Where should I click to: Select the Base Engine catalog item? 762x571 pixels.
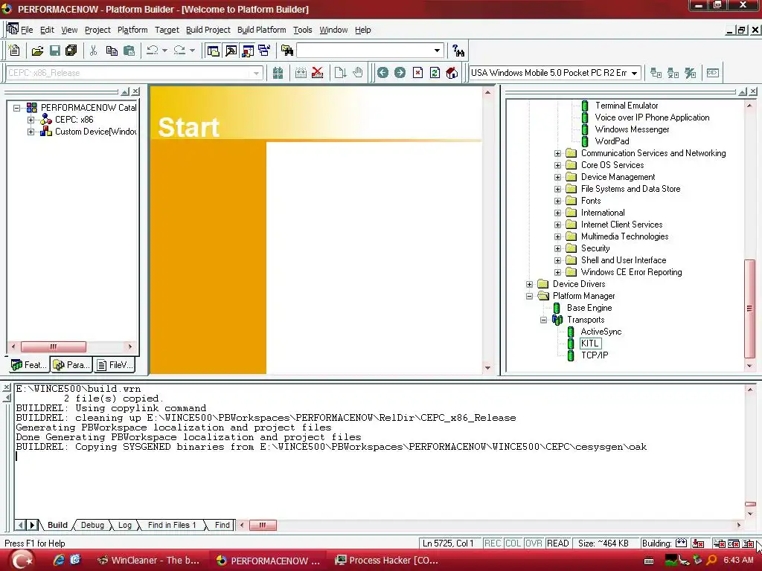coord(589,308)
